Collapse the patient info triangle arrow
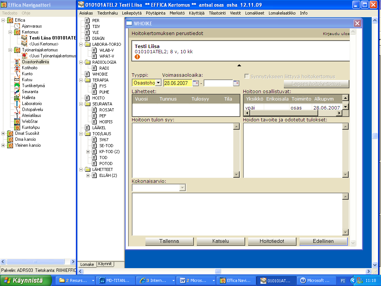This screenshot has width=381, height=286. (x=239, y=65)
